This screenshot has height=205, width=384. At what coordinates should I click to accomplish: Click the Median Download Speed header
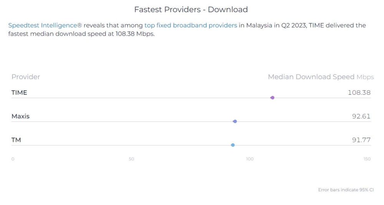[x=311, y=77]
